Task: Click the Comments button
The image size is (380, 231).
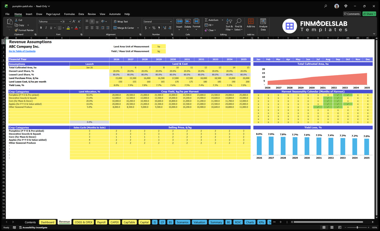Action: click(x=351, y=14)
